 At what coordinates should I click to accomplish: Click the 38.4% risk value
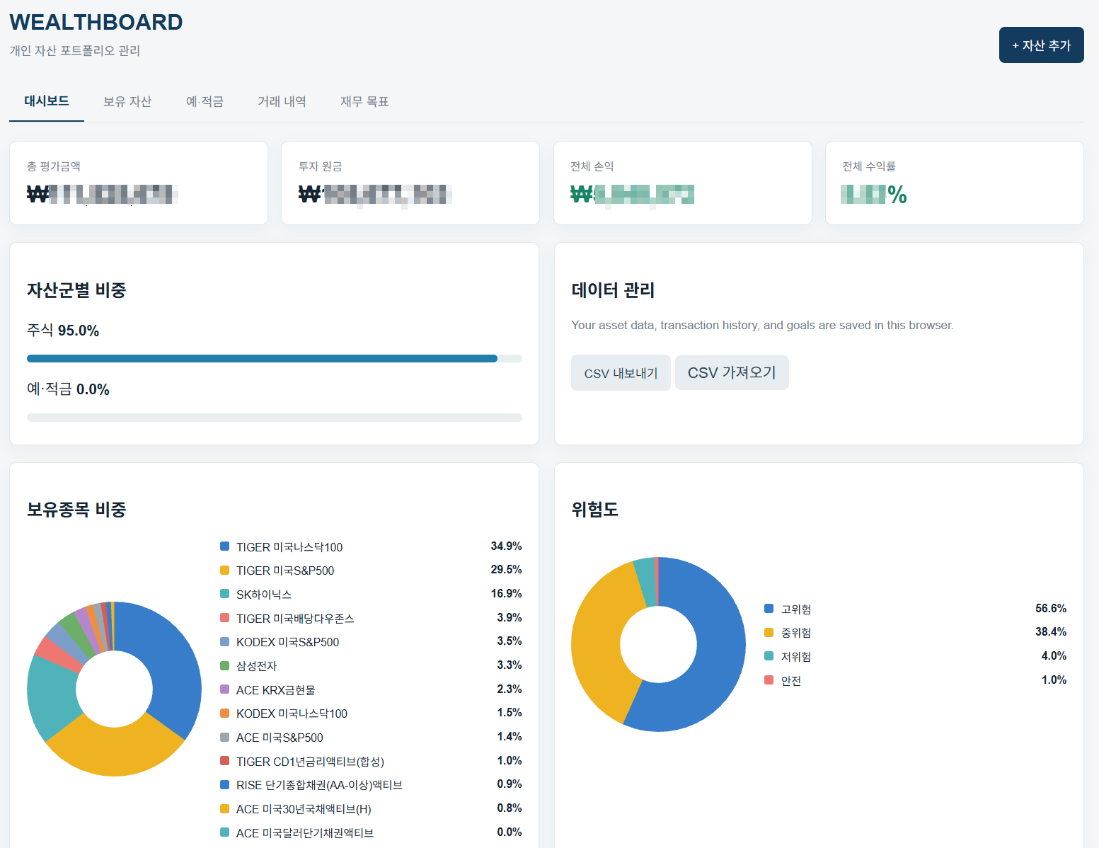[1051, 631]
